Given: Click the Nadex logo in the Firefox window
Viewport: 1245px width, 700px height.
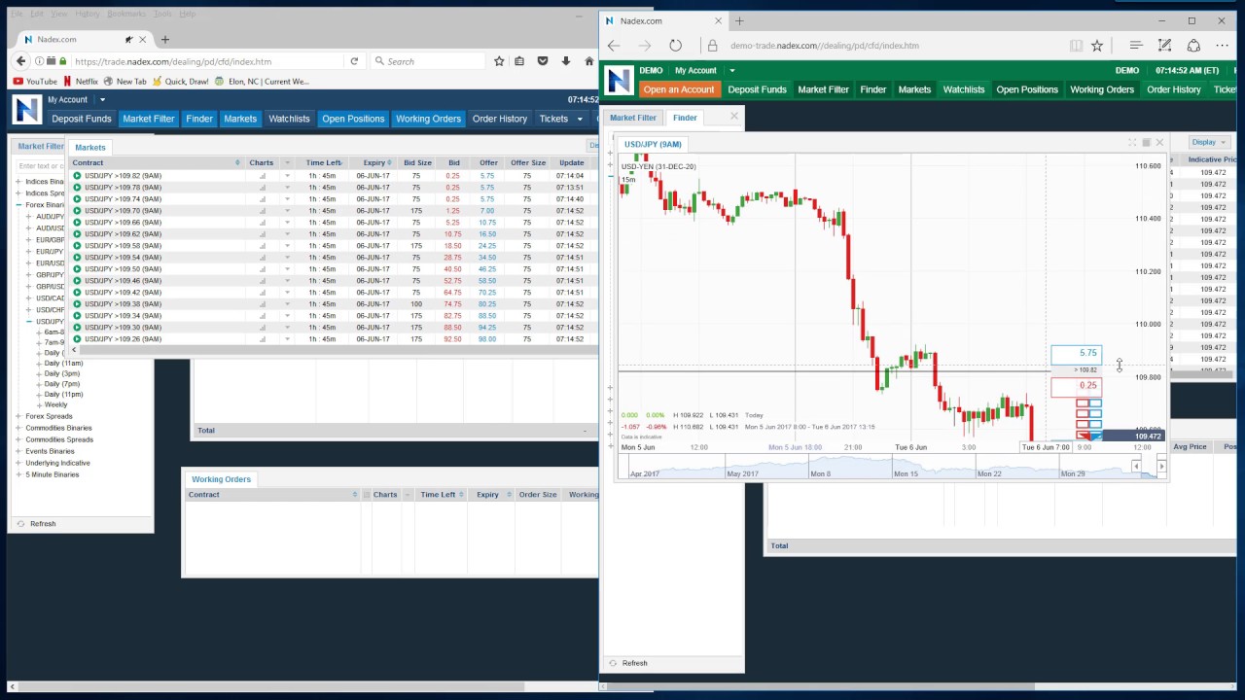Looking at the screenshot, I should [x=26, y=109].
